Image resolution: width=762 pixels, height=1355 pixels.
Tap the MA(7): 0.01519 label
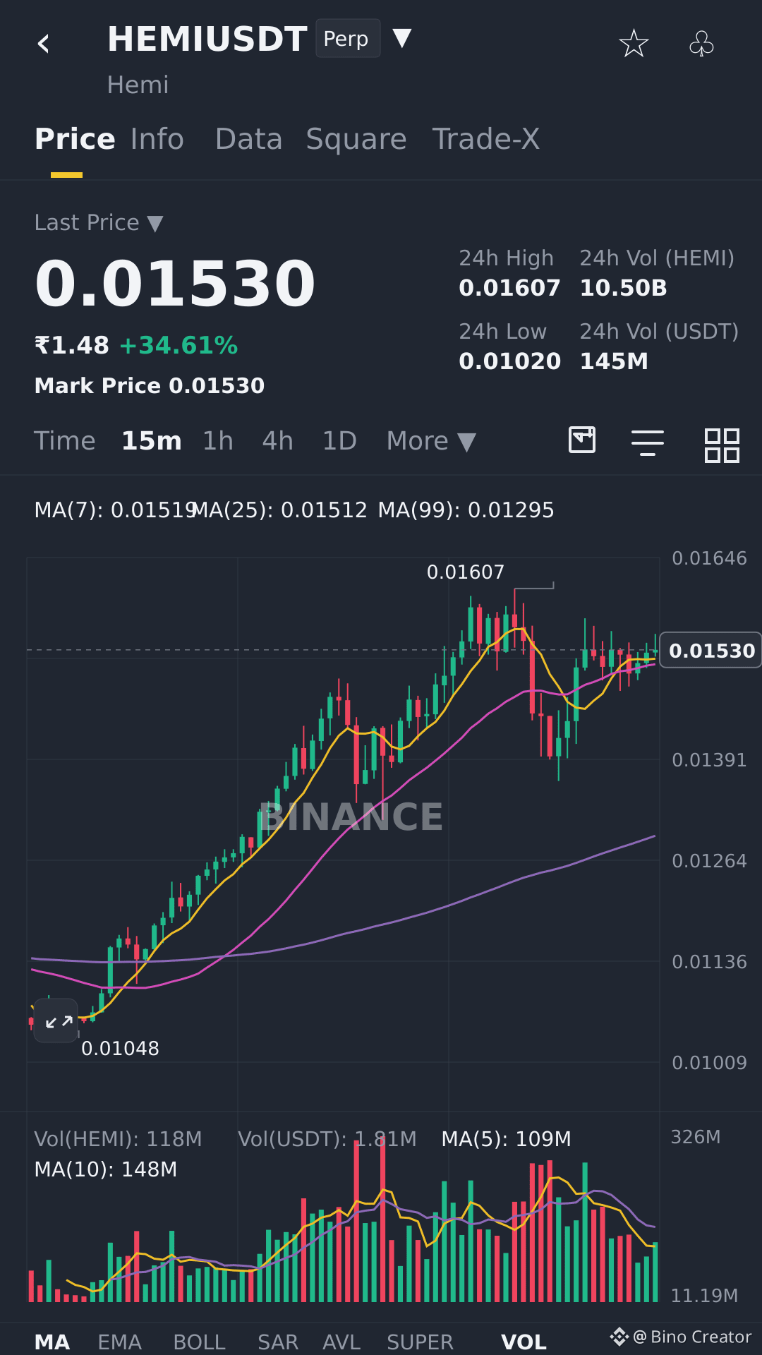tap(115, 510)
